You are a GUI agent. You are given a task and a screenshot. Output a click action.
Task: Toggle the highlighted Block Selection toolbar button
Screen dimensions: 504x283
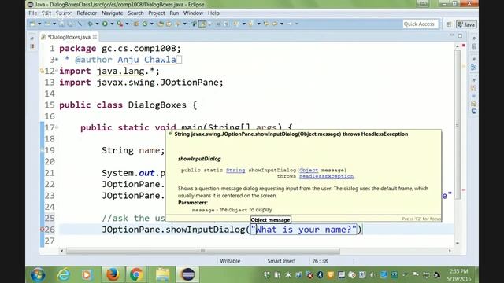[202, 24]
